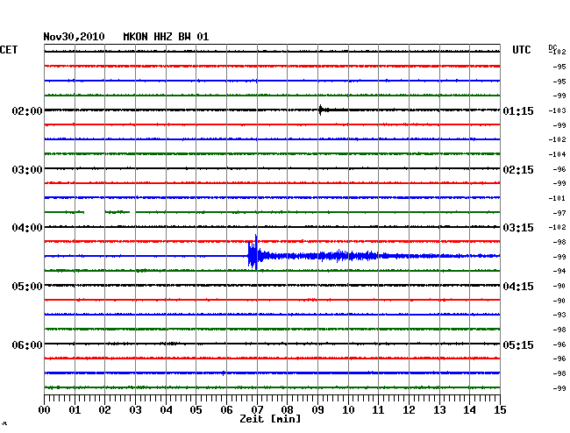This screenshot has width=570, height=433.
Task: Select the UTC timezone label
Action: tap(521, 50)
